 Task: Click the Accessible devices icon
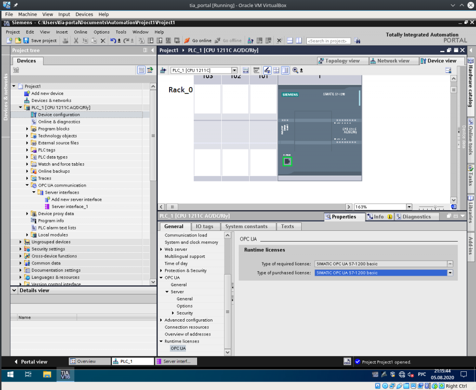click(250, 40)
